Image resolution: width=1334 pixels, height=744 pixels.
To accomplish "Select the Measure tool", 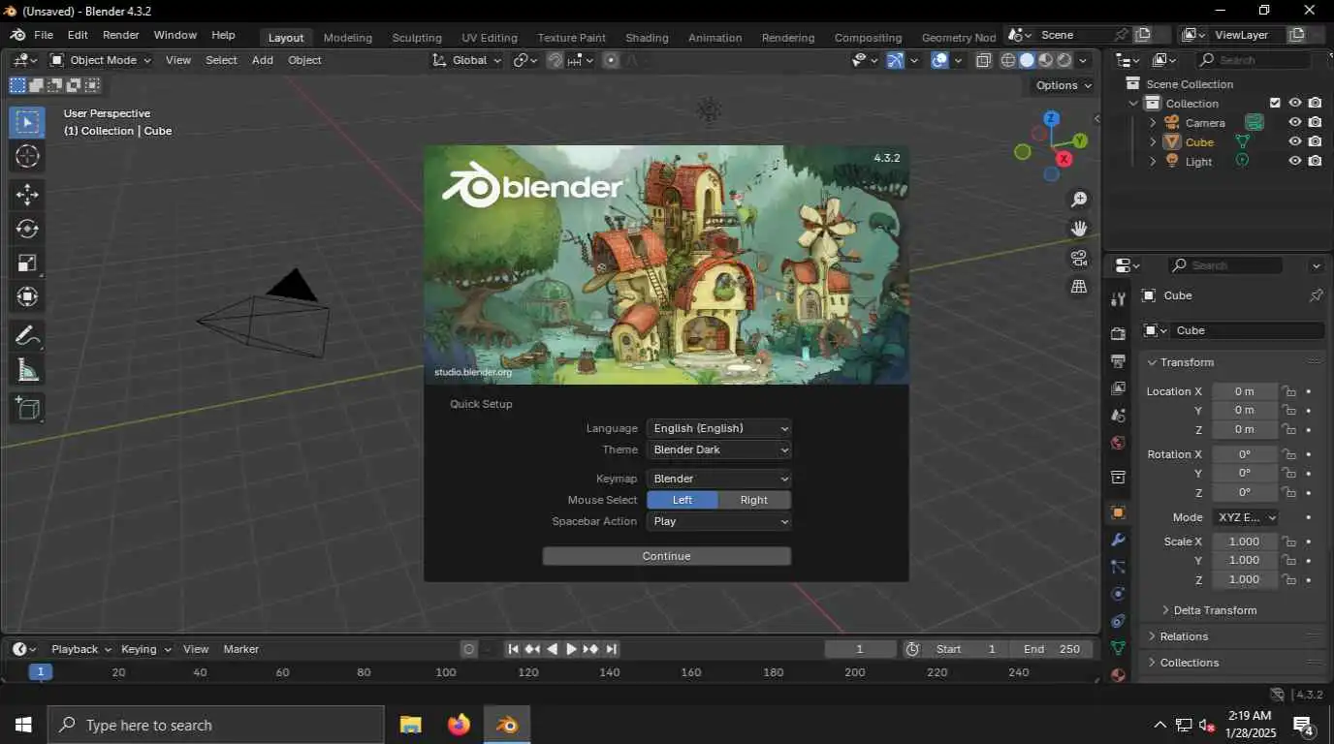I will [27, 370].
